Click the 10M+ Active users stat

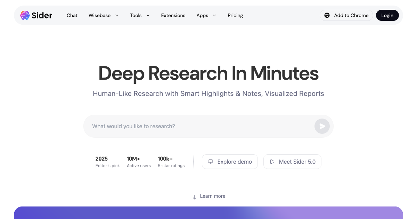pyautogui.click(x=139, y=162)
